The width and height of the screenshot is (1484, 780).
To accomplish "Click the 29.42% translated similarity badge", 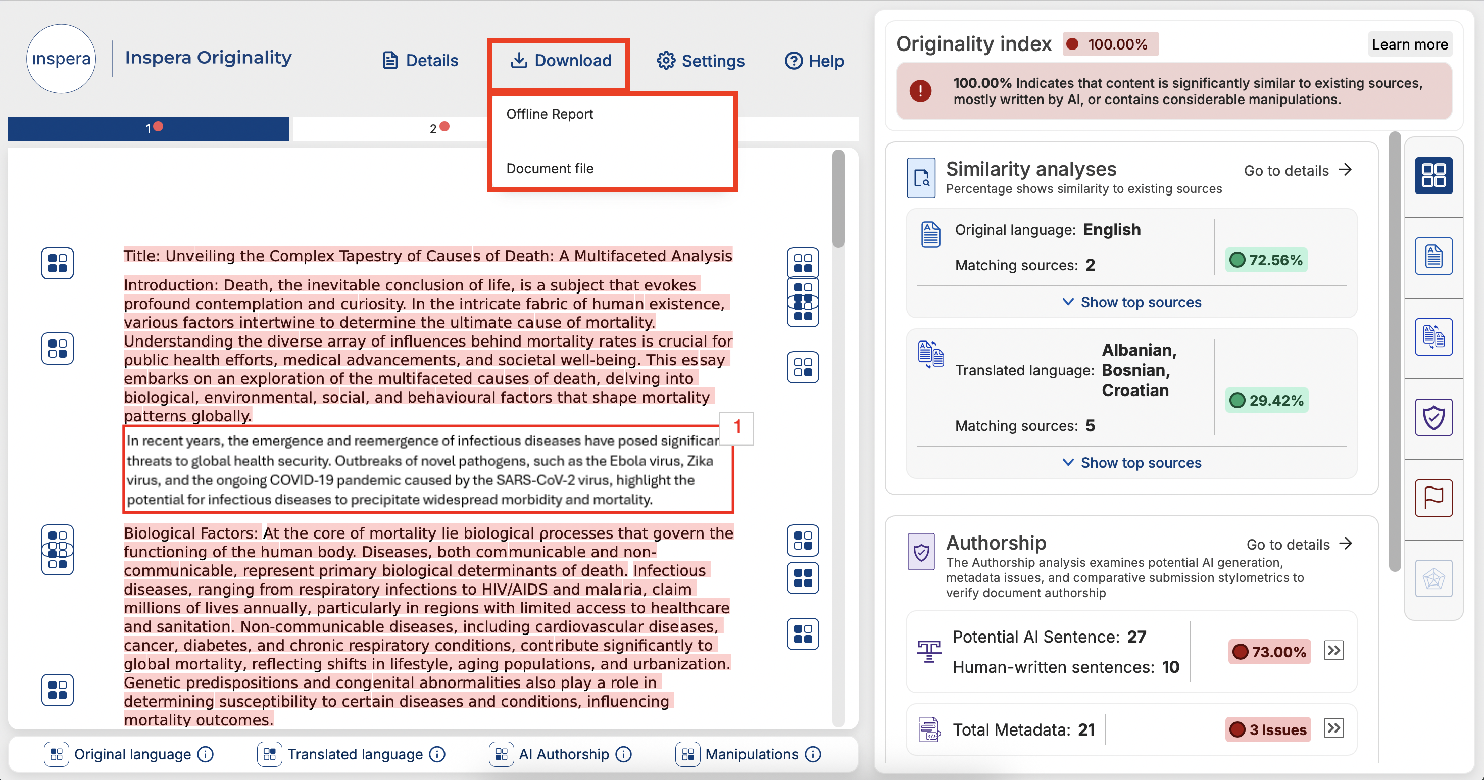I will pyautogui.click(x=1267, y=401).
